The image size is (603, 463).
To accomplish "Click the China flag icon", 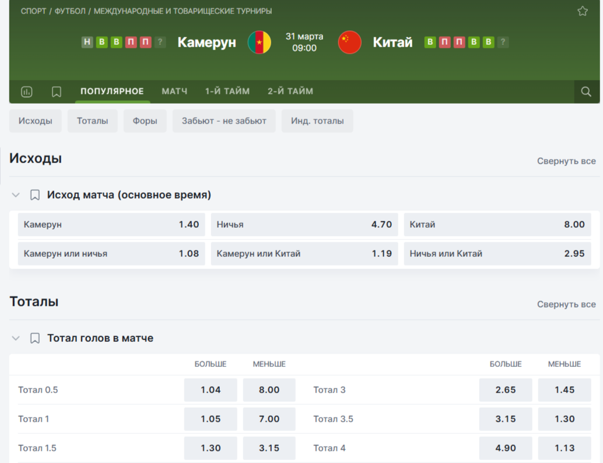I will click(350, 43).
